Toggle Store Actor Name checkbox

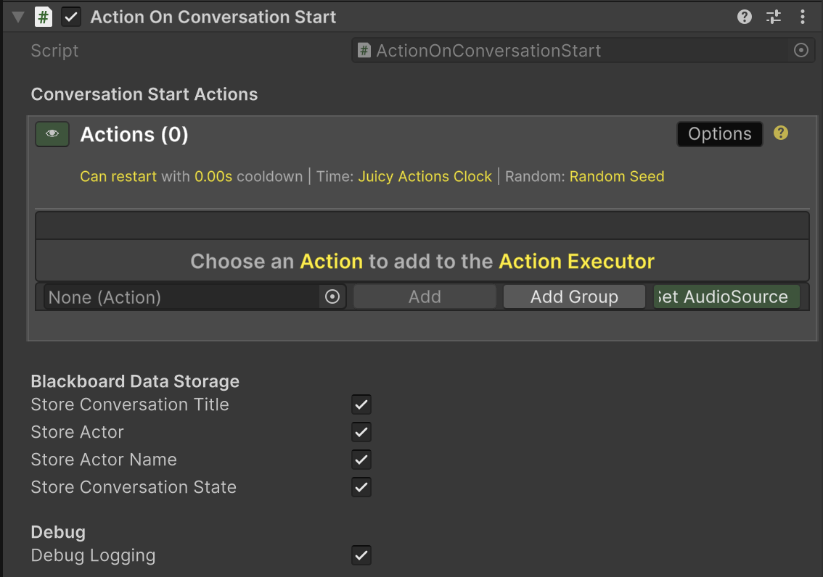point(361,460)
